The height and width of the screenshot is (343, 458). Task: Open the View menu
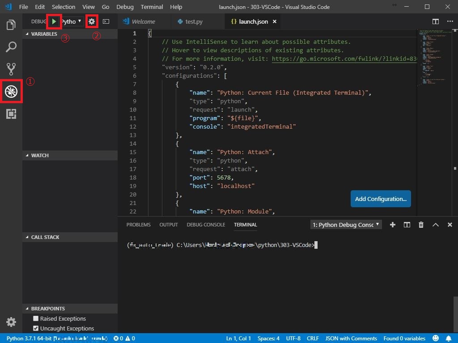point(88,7)
